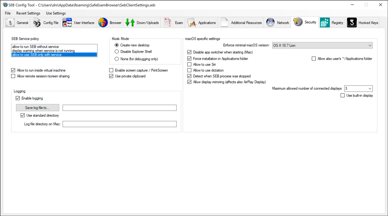
Task: Enable Allow to use dictation
Action: [189, 70]
